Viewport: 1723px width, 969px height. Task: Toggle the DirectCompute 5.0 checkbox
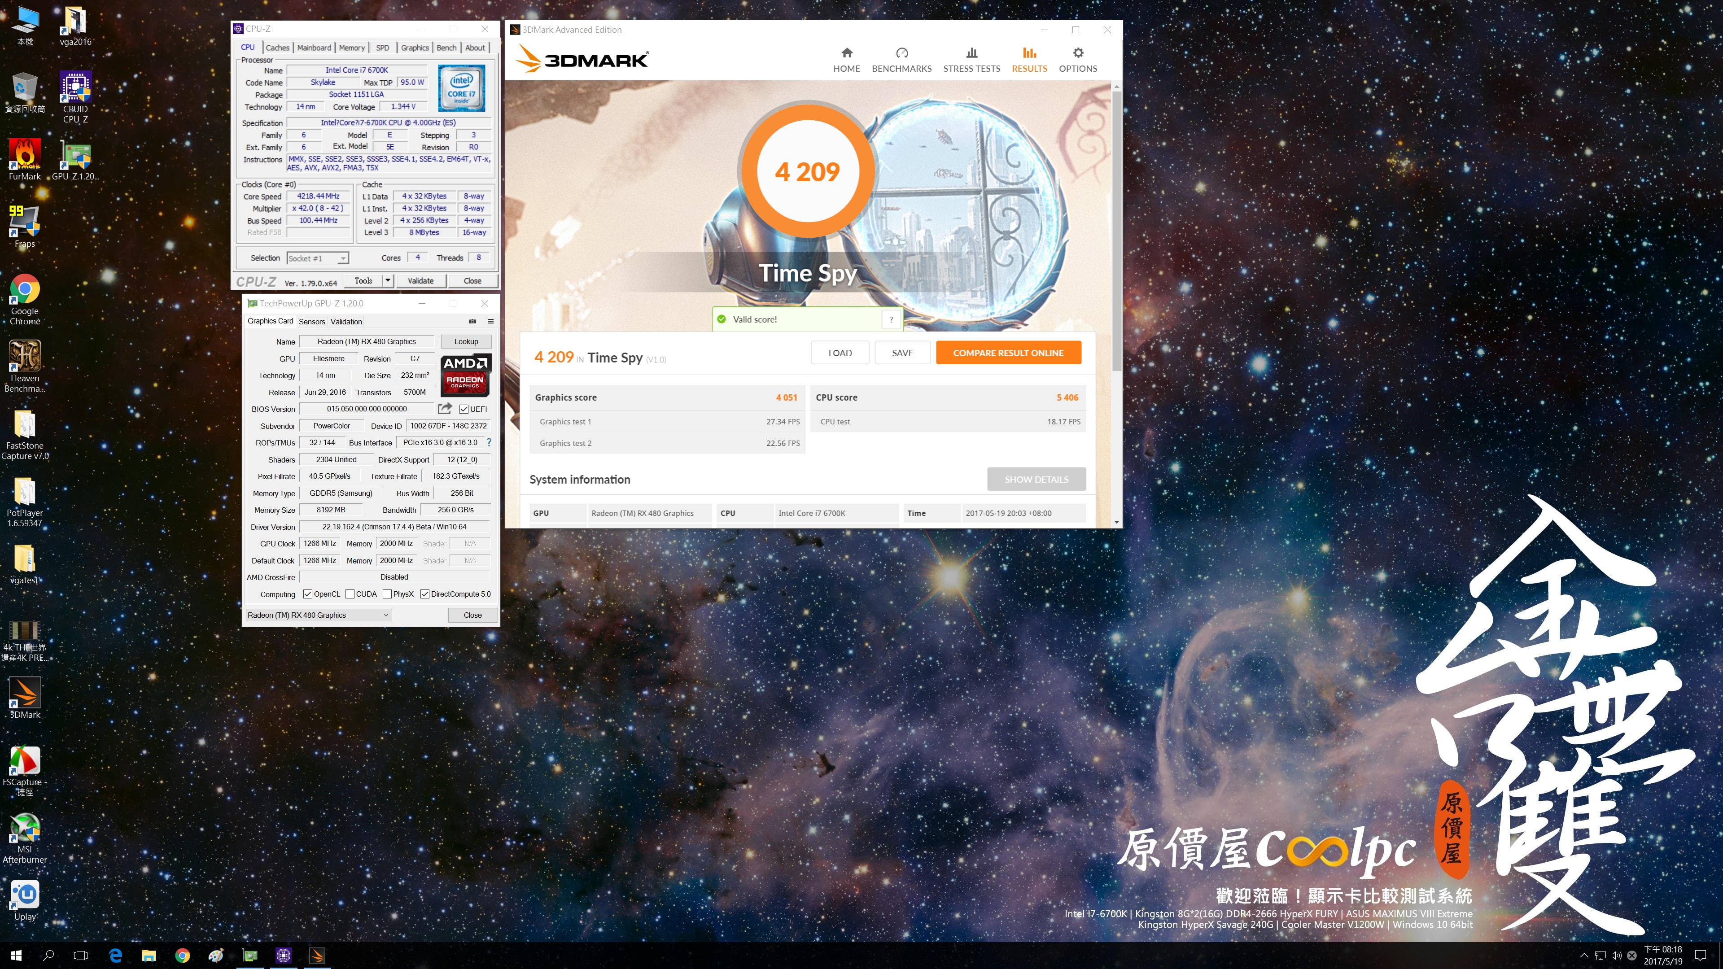point(425,594)
